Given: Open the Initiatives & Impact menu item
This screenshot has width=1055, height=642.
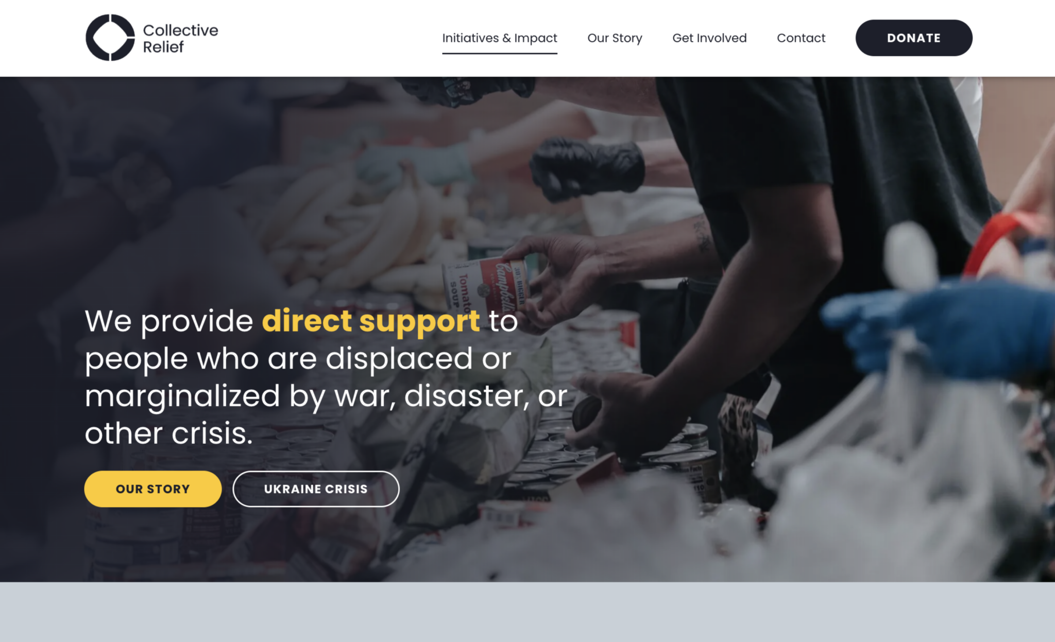Looking at the screenshot, I should 500,38.
